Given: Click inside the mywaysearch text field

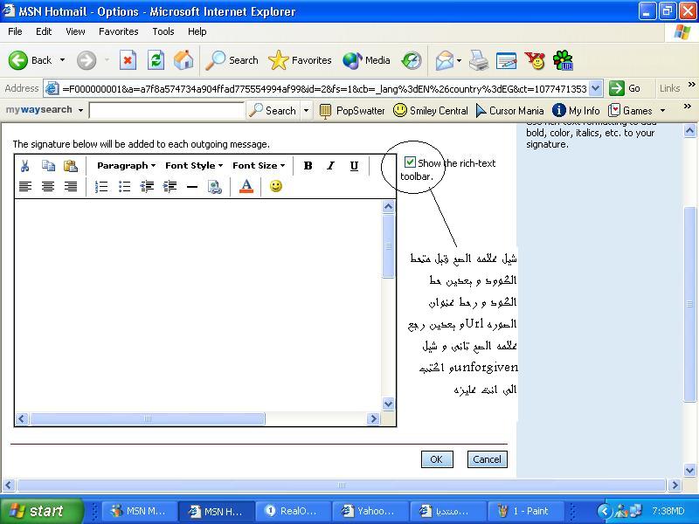Looking at the screenshot, I should [167, 110].
